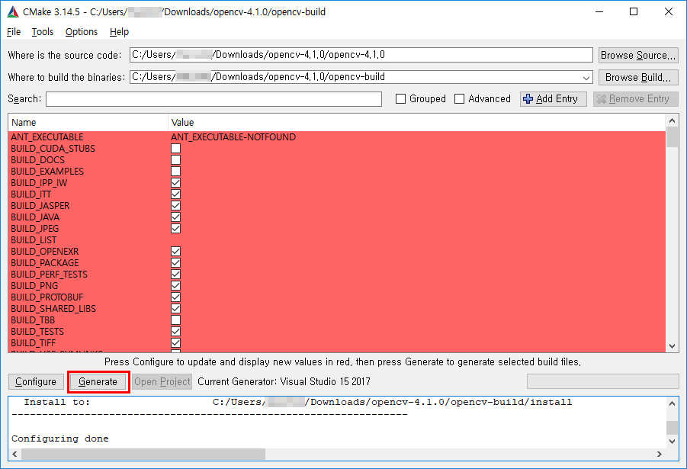Image resolution: width=687 pixels, height=469 pixels.
Task: Click variable list scroll down arrow
Action: pyautogui.click(x=672, y=346)
